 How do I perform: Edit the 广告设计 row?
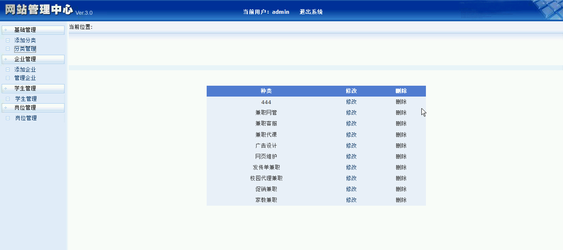(x=351, y=145)
